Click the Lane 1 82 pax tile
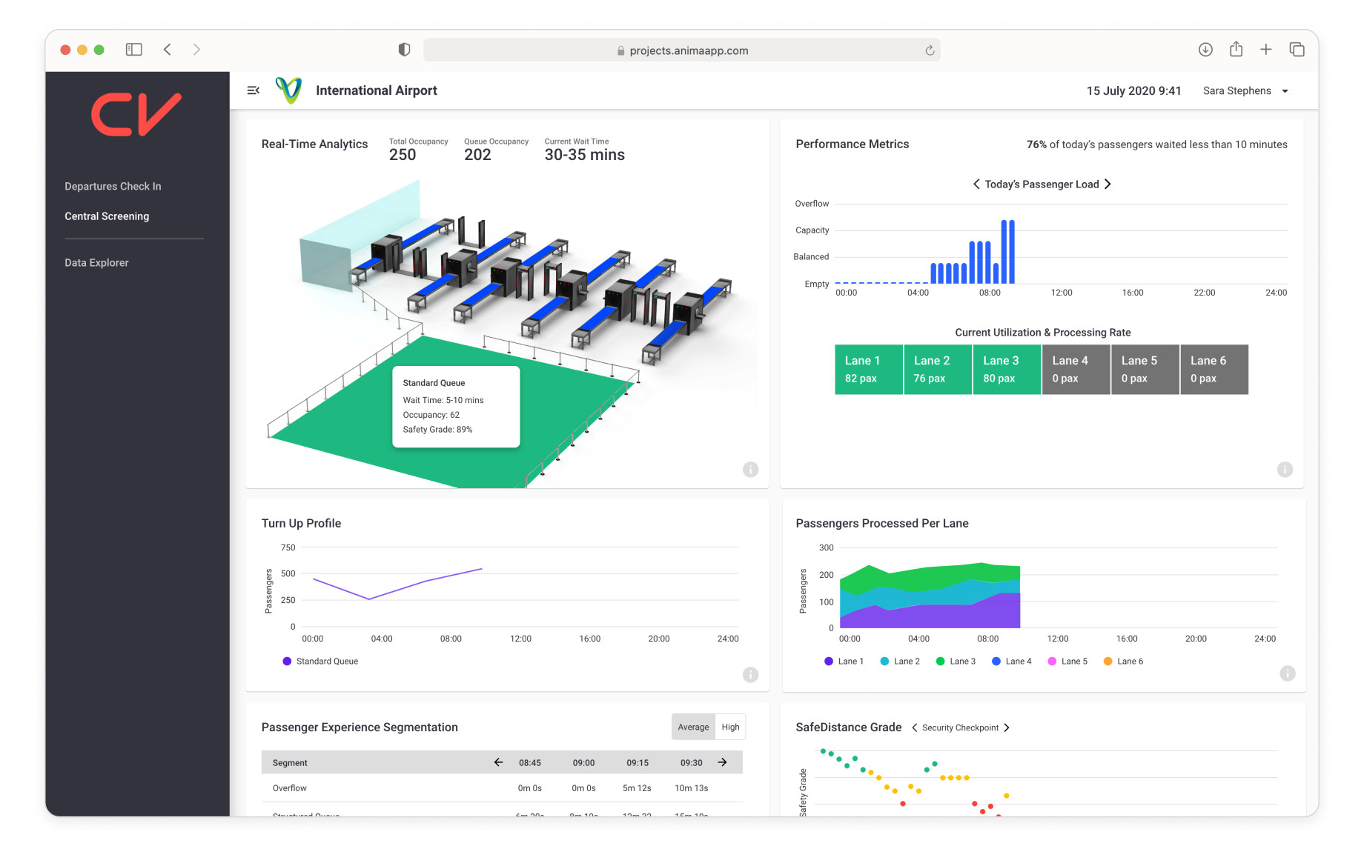Screen dimensions: 1364x846 (x=868, y=370)
